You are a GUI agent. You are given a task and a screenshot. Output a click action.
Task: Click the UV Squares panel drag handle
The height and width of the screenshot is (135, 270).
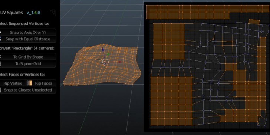click(53, 12)
